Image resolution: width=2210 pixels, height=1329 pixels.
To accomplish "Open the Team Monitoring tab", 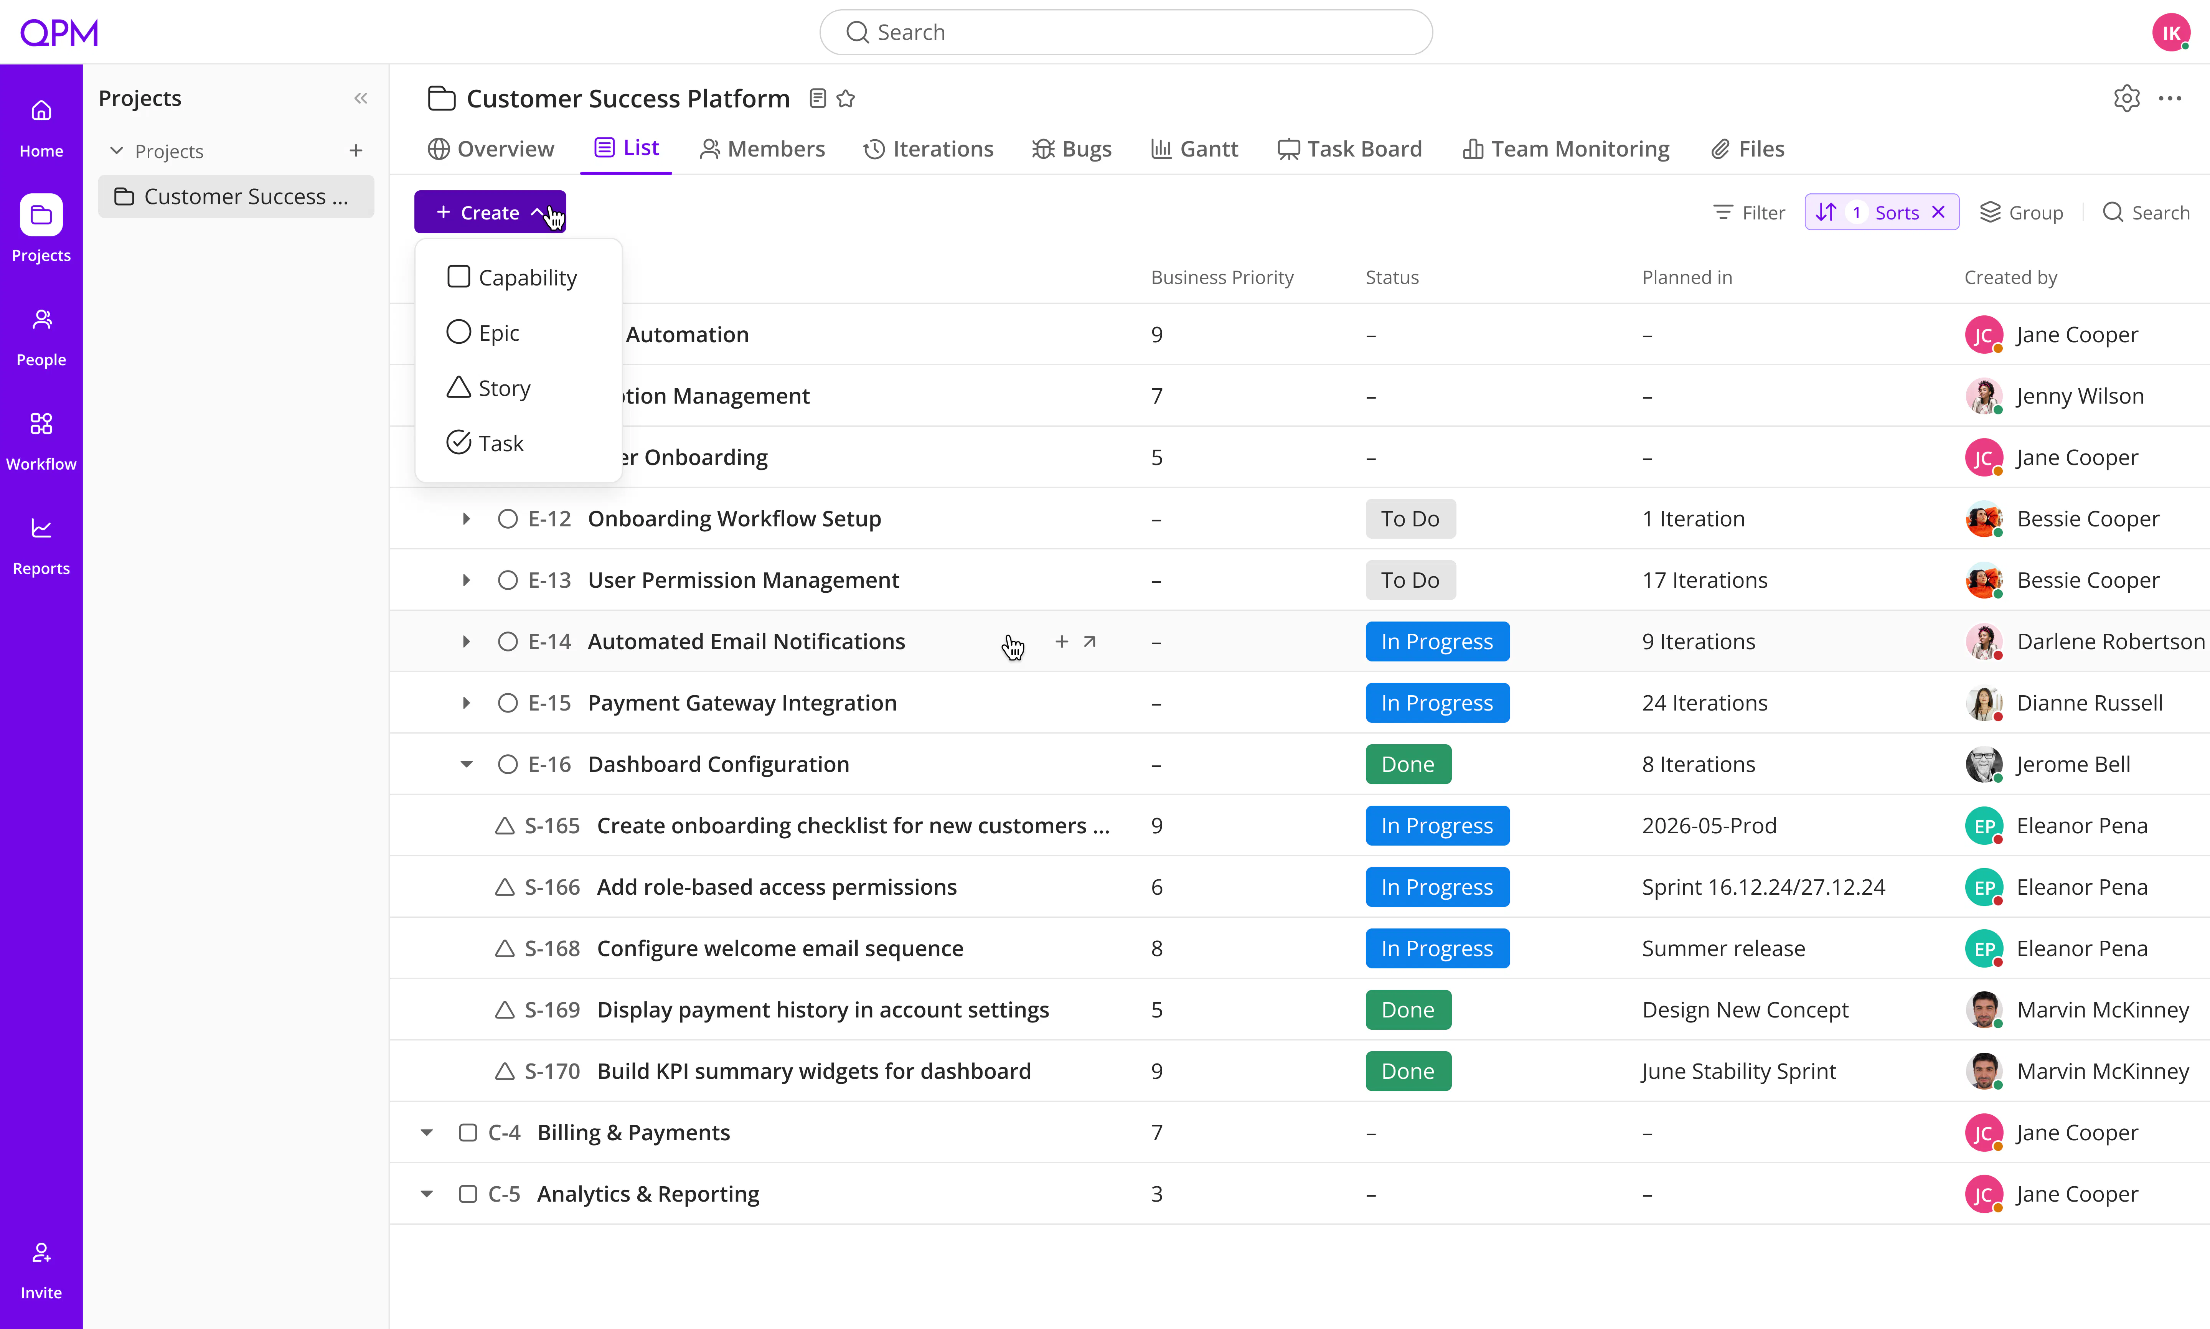I will click(1566, 148).
